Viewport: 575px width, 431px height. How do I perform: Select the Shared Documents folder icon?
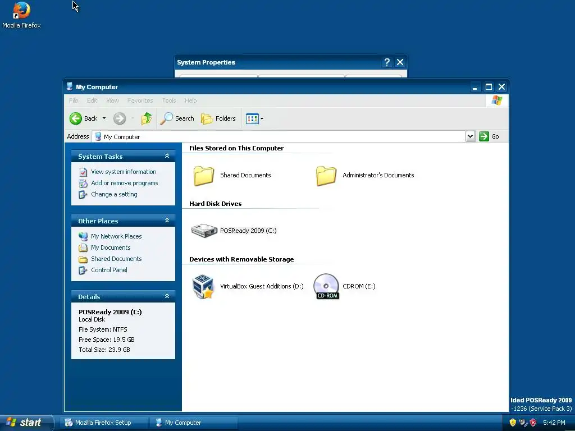click(x=204, y=176)
